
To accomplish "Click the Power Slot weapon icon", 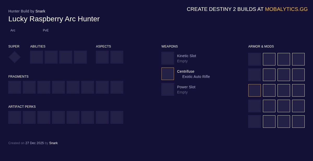I will [x=168, y=89].
